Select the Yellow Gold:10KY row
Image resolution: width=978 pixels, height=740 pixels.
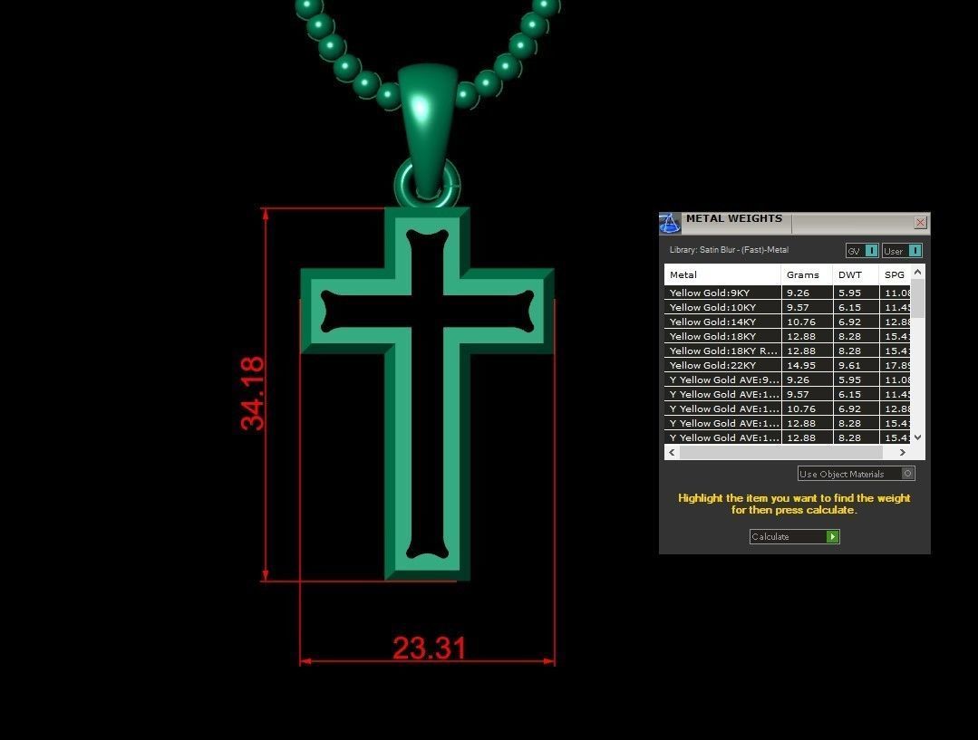(x=787, y=307)
